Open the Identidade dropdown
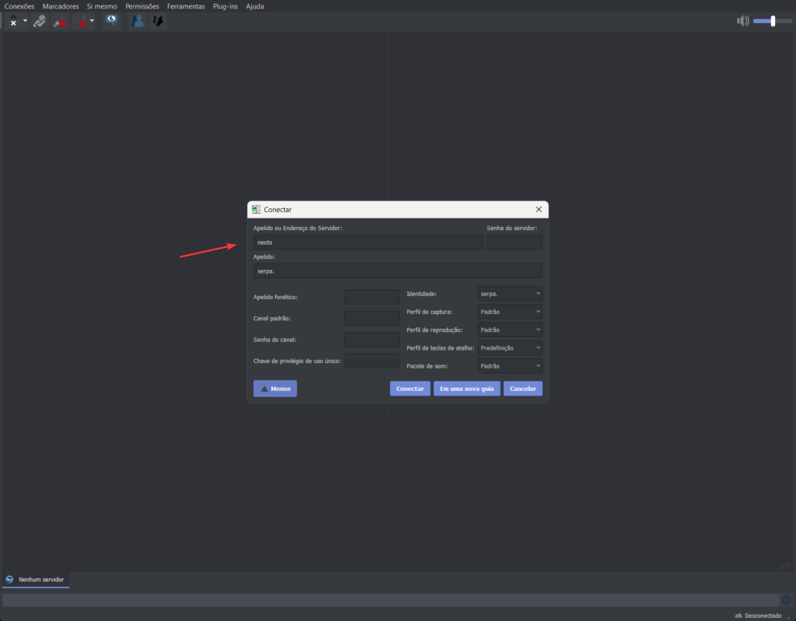This screenshot has height=621, width=796. (x=509, y=295)
